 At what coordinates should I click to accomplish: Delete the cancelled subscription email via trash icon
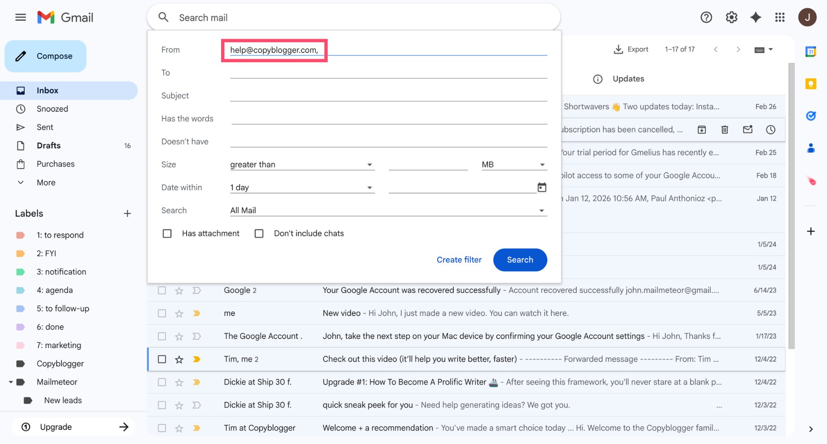724,129
